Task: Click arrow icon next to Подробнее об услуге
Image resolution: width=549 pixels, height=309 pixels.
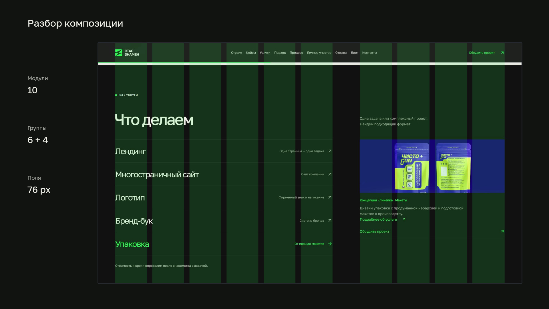Action: pos(404,219)
